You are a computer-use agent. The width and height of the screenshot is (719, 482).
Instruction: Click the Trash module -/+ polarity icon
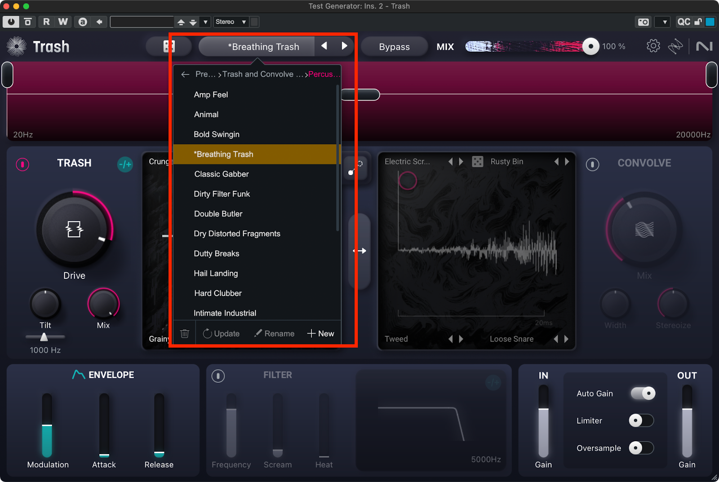pyautogui.click(x=125, y=164)
